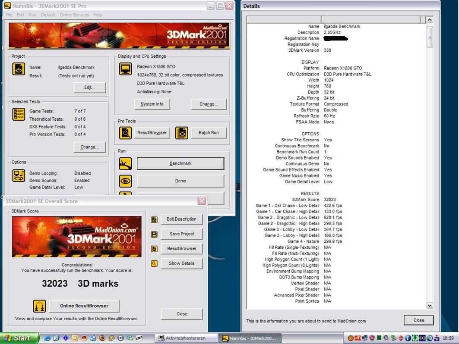Click the 3DMark2001 banner in the main window
Screen dimensions: 459x344
pyautogui.click(x=119, y=36)
